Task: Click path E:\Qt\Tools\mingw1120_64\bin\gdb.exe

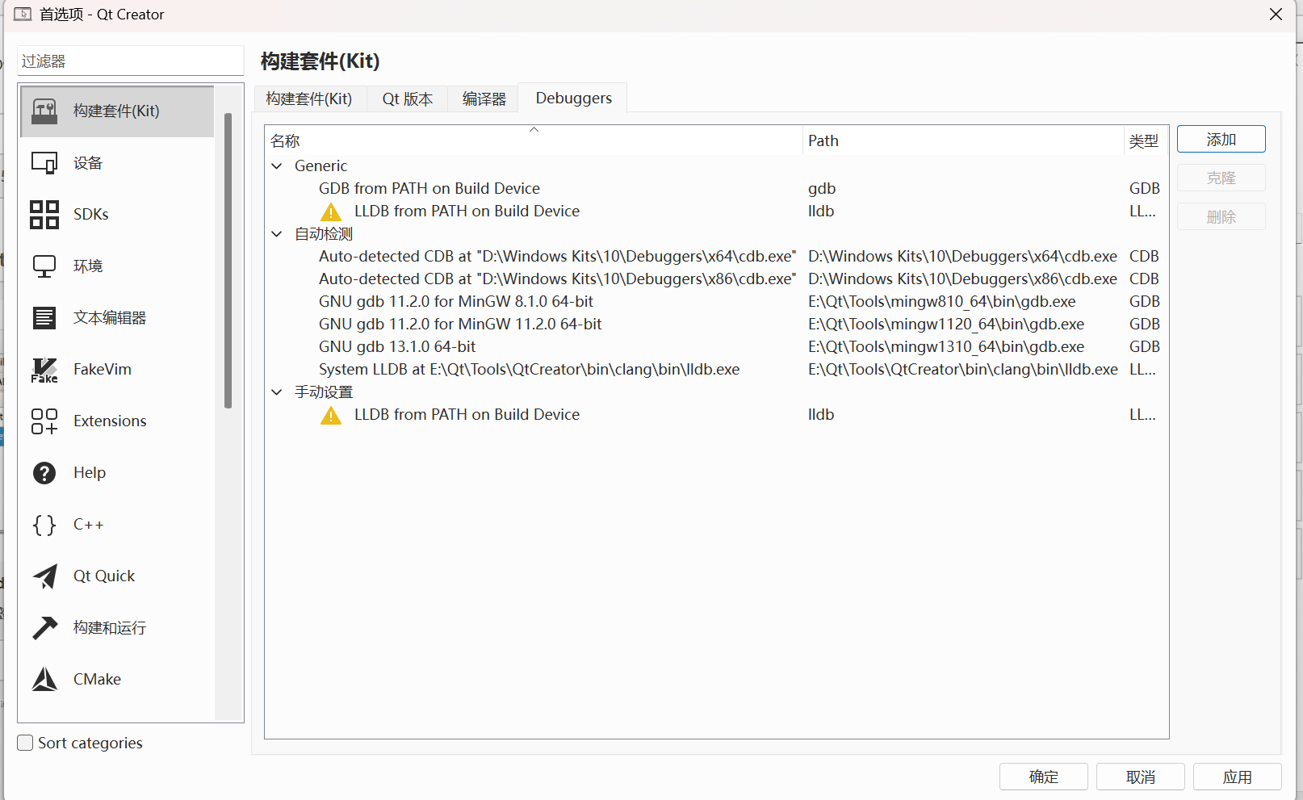Action: [945, 325]
